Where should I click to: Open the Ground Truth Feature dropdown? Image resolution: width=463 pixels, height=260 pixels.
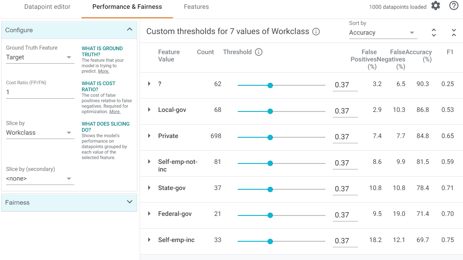tap(40, 57)
